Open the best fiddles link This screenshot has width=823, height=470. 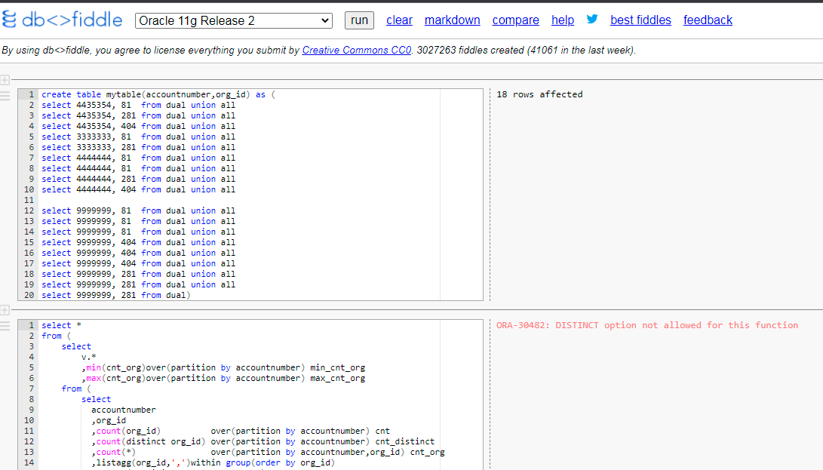pos(640,20)
